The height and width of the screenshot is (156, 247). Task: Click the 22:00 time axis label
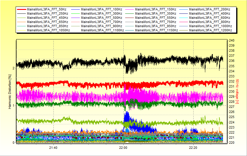124,148
